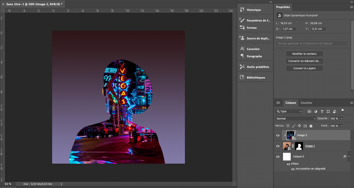Image resolution: width=354 pixels, height=188 pixels.
Task: Open the Bibliothèques panel icon
Action: [x=242, y=77]
